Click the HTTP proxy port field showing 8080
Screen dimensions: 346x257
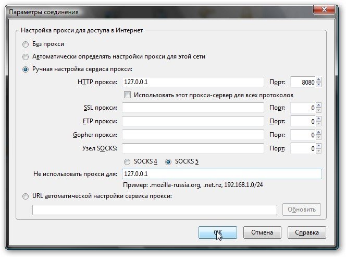302,82
